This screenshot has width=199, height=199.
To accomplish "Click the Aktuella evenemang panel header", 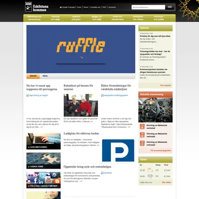I will 155,95.
